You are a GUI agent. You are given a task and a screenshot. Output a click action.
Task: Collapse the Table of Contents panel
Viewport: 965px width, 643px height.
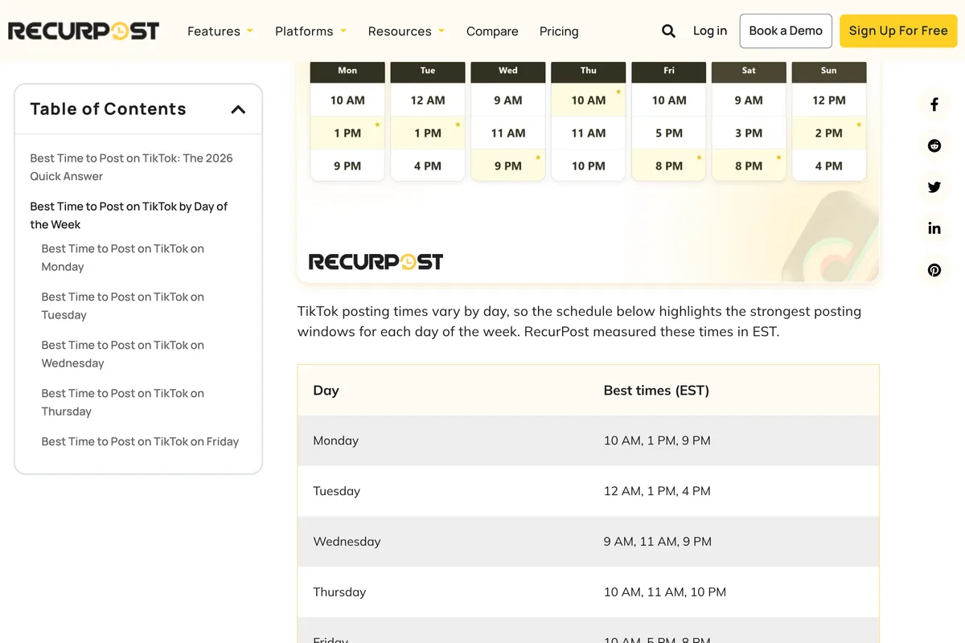[238, 109]
